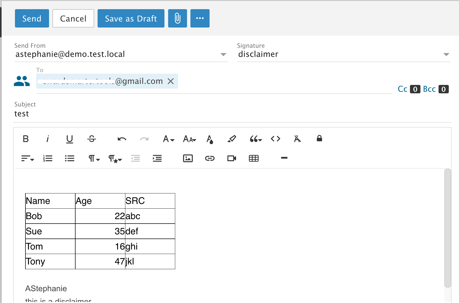Insert an image into the email
Screen dimensions: 459x303
[188, 158]
